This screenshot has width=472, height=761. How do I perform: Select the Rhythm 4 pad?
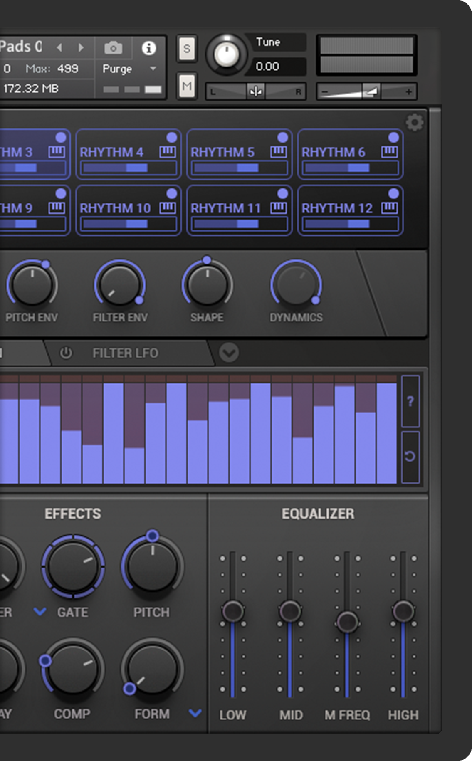[x=129, y=154]
